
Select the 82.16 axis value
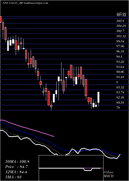[x=121, y=97]
